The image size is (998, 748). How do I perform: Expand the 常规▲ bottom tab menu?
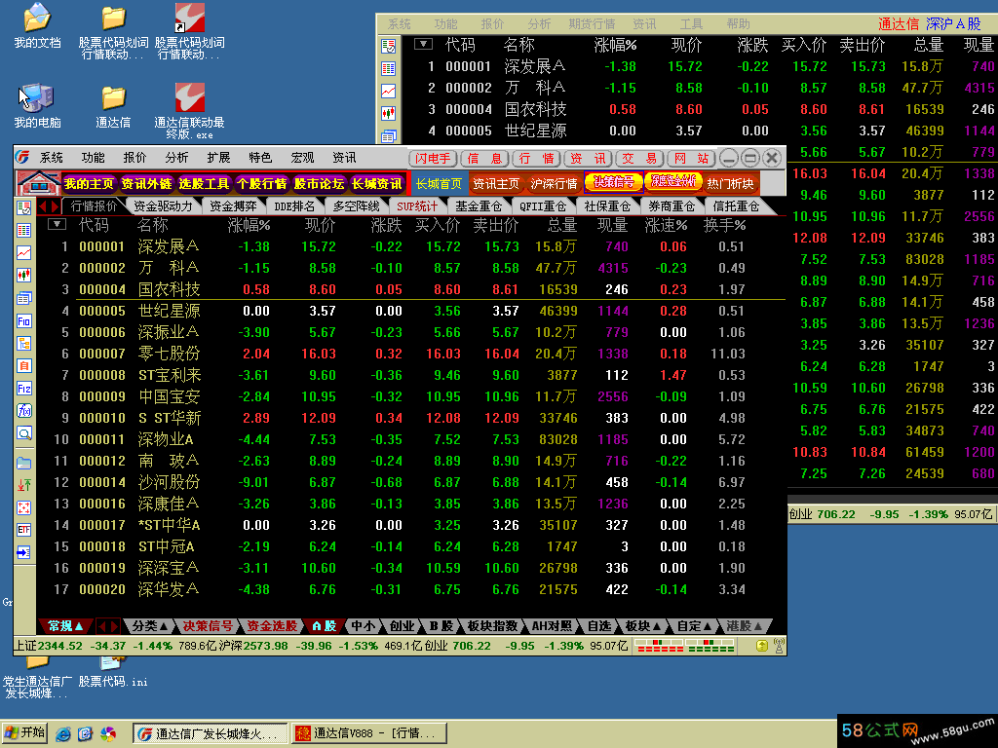(x=65, y=626)
